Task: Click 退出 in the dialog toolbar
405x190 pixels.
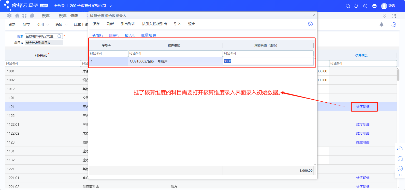Action: coord(192,24)
